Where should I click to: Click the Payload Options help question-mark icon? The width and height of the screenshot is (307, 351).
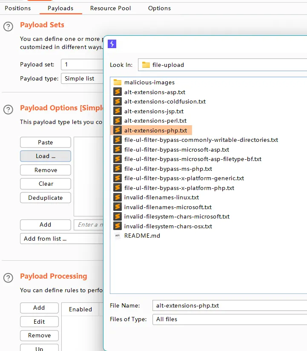(8, 109)
